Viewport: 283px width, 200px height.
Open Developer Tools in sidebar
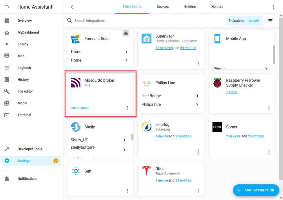click(x=30, y=149)
